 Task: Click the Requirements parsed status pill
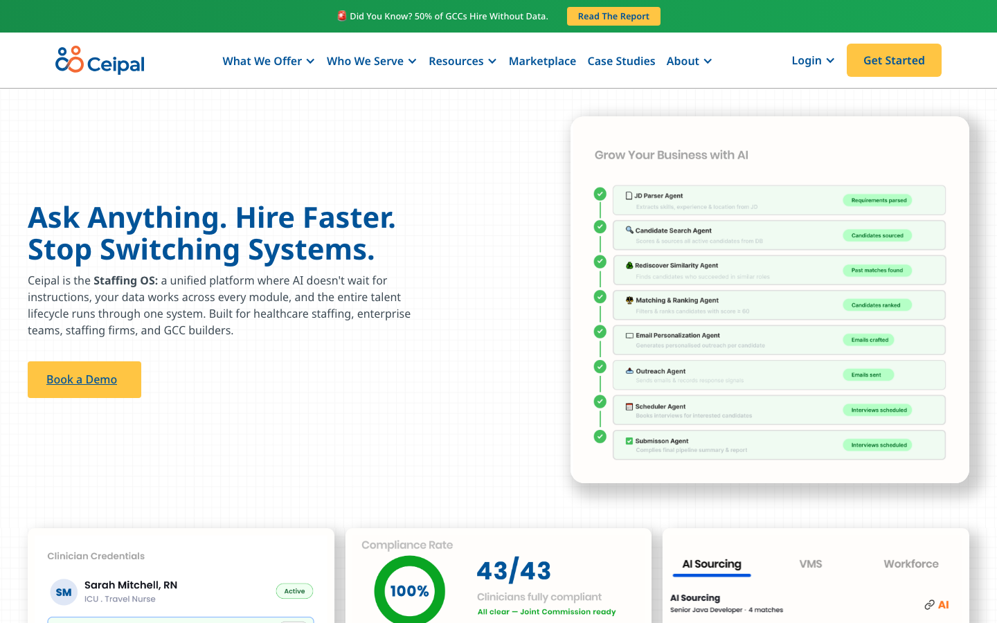tap(879, 200)
